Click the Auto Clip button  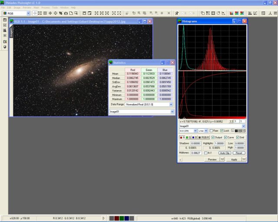224,153
